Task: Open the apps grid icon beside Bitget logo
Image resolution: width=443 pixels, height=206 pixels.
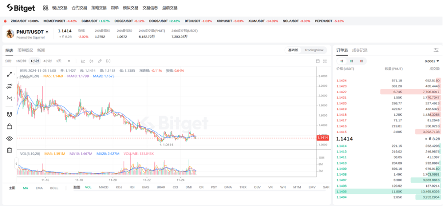Action: click(46, 8)
